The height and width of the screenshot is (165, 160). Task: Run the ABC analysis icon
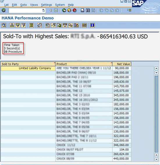71,25
